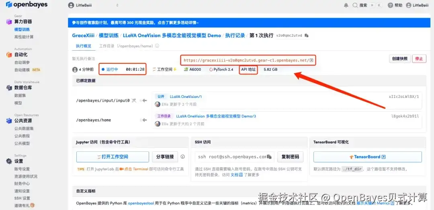Image resolution: width=434 pixels, height=210 pixels.
Task: Open 数据集 in sidebar
Action: (20, 96)
